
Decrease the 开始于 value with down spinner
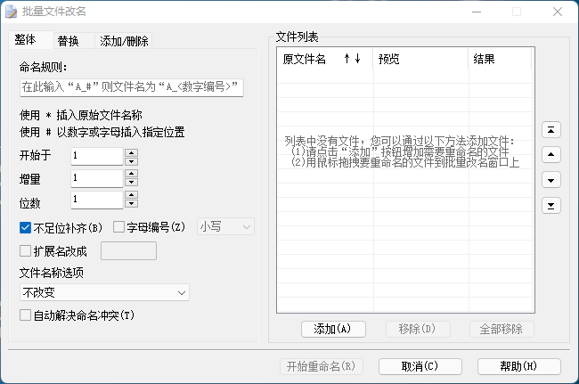[132, 161]
